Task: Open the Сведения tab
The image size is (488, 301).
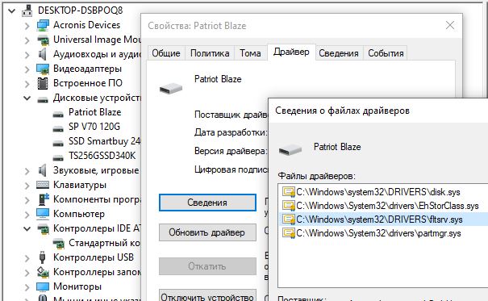Action: pos(339,53)
